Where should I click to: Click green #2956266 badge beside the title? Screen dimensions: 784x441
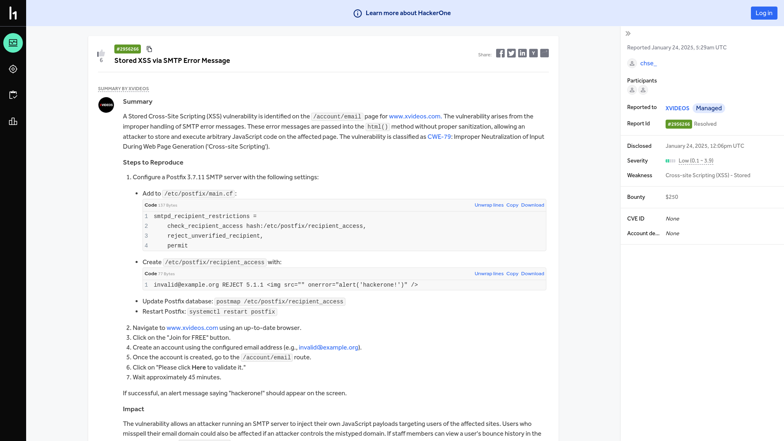(x=127, y=49)
